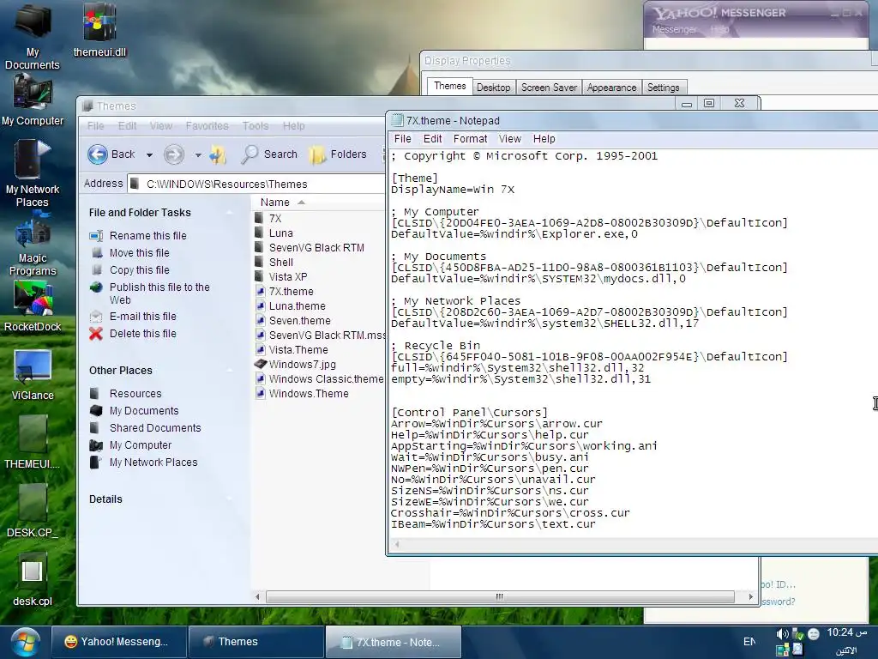The height and width of the screenshot is (659, 878).
Task: Open Notepad Format menu
Action: tap(470, 139)
